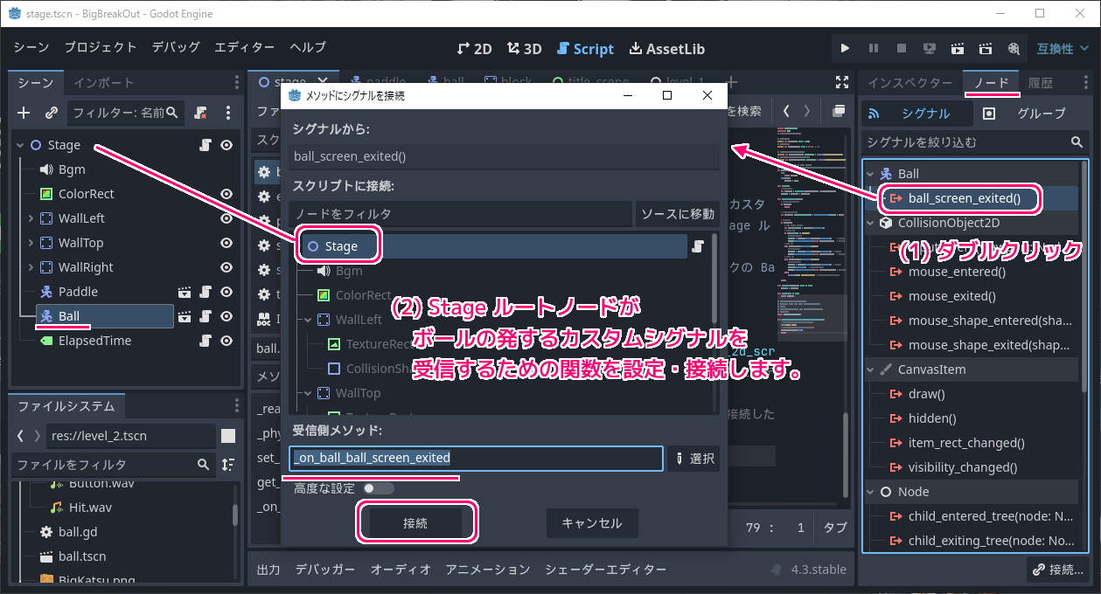Toggle visibility of Stage node
Viewport: 1101px width, 594px height.
click(x=226, y=145)
